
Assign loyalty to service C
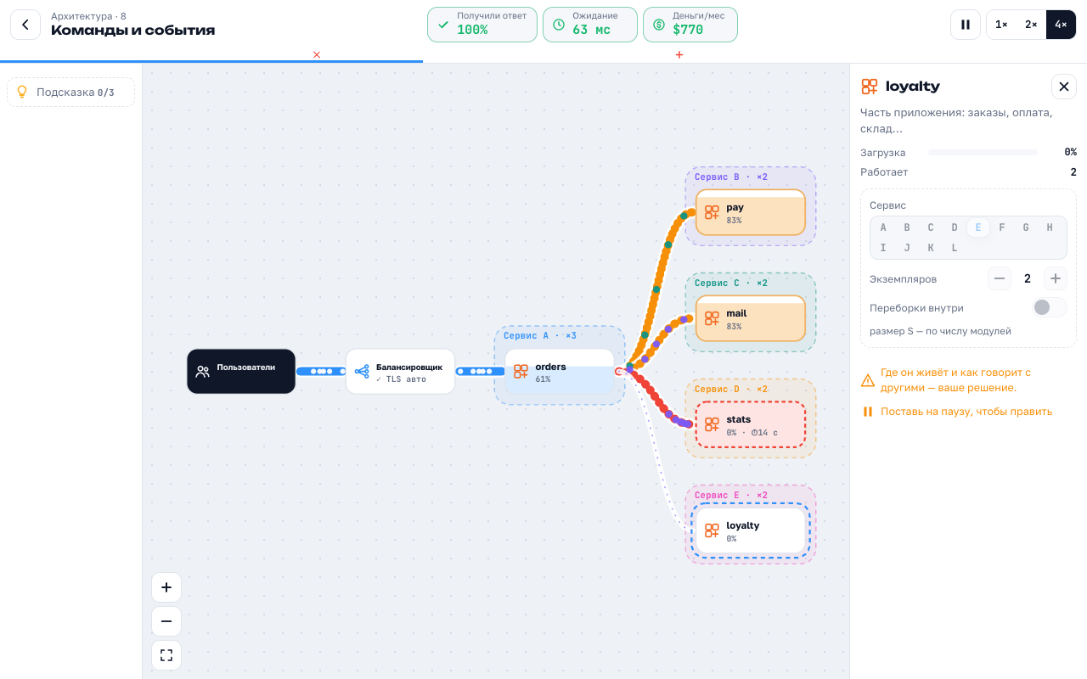pyautogui.click(x=931, y=227)
